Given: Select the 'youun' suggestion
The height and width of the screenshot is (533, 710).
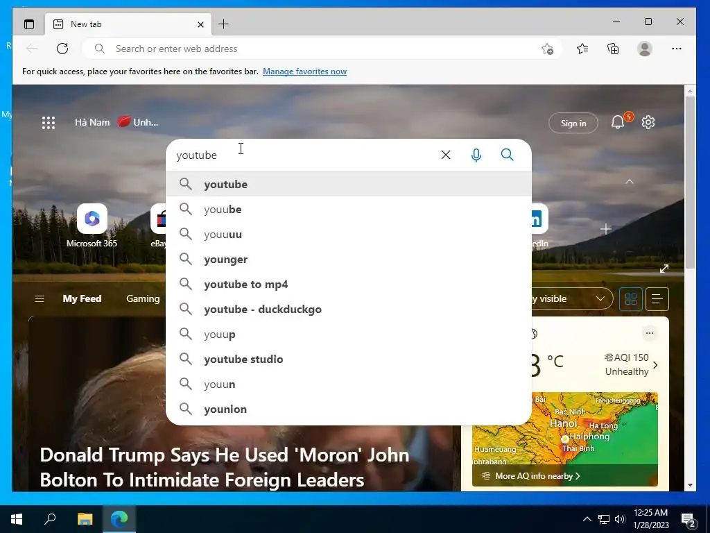Looking at the screenshot, I should pyautogui.click(x=349, y=384).
